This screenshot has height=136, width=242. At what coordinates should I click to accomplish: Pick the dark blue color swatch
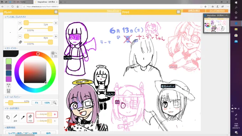pos(9,73)
